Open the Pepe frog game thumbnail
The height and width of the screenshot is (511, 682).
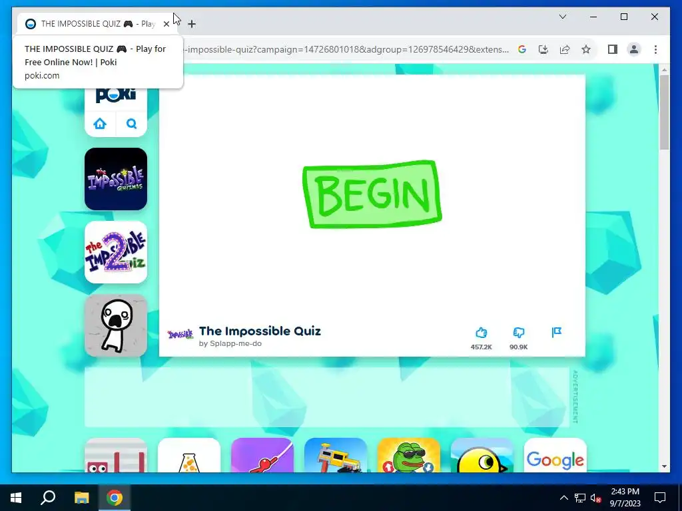pos(409,455)
